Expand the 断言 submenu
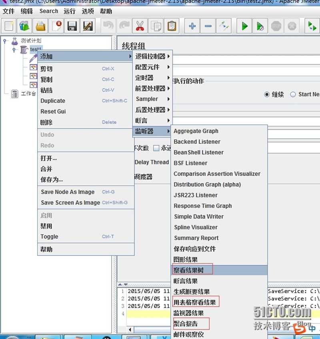Viewport: 320px width, 339px height. (152, 120)
